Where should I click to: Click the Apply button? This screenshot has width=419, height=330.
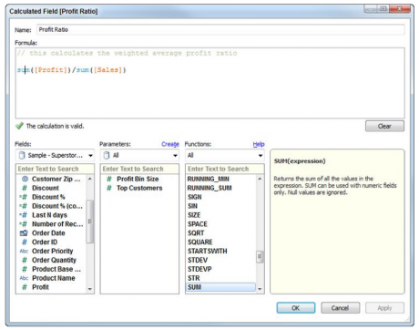click(384, 308)
